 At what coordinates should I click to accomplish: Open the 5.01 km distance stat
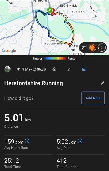[17, 121]
